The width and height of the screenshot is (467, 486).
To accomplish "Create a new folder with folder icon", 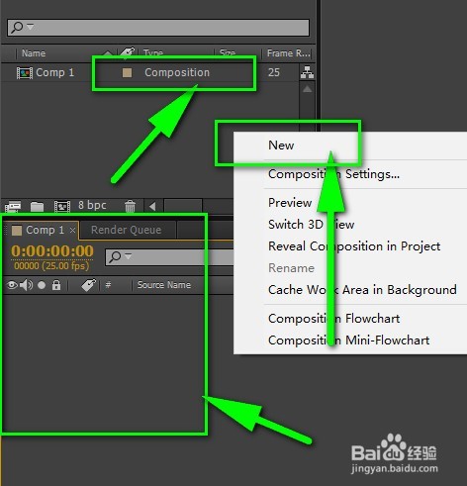I will click(37, 207).
